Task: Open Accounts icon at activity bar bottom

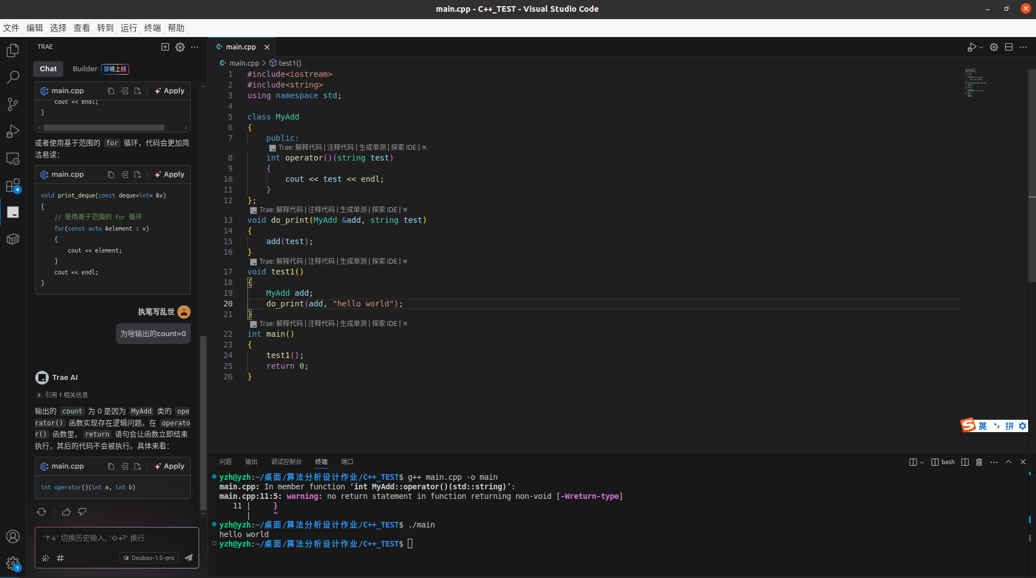Action: tap(12, 536)
